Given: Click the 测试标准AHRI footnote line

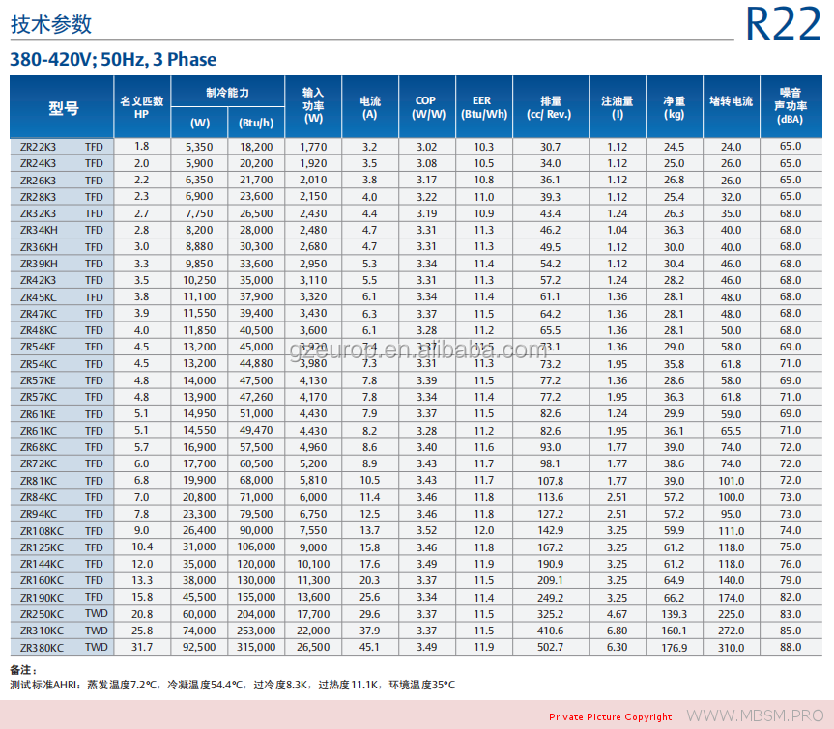Looking at the screenshot, I should point(232,685).
